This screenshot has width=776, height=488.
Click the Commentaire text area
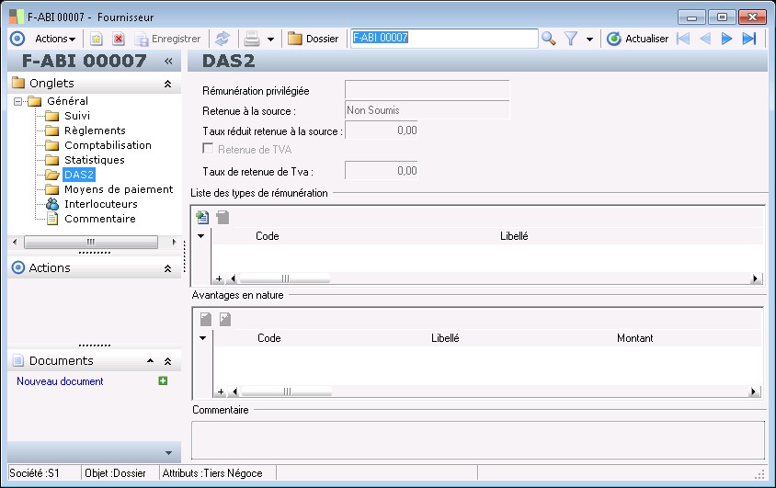[x=477, y=438]
